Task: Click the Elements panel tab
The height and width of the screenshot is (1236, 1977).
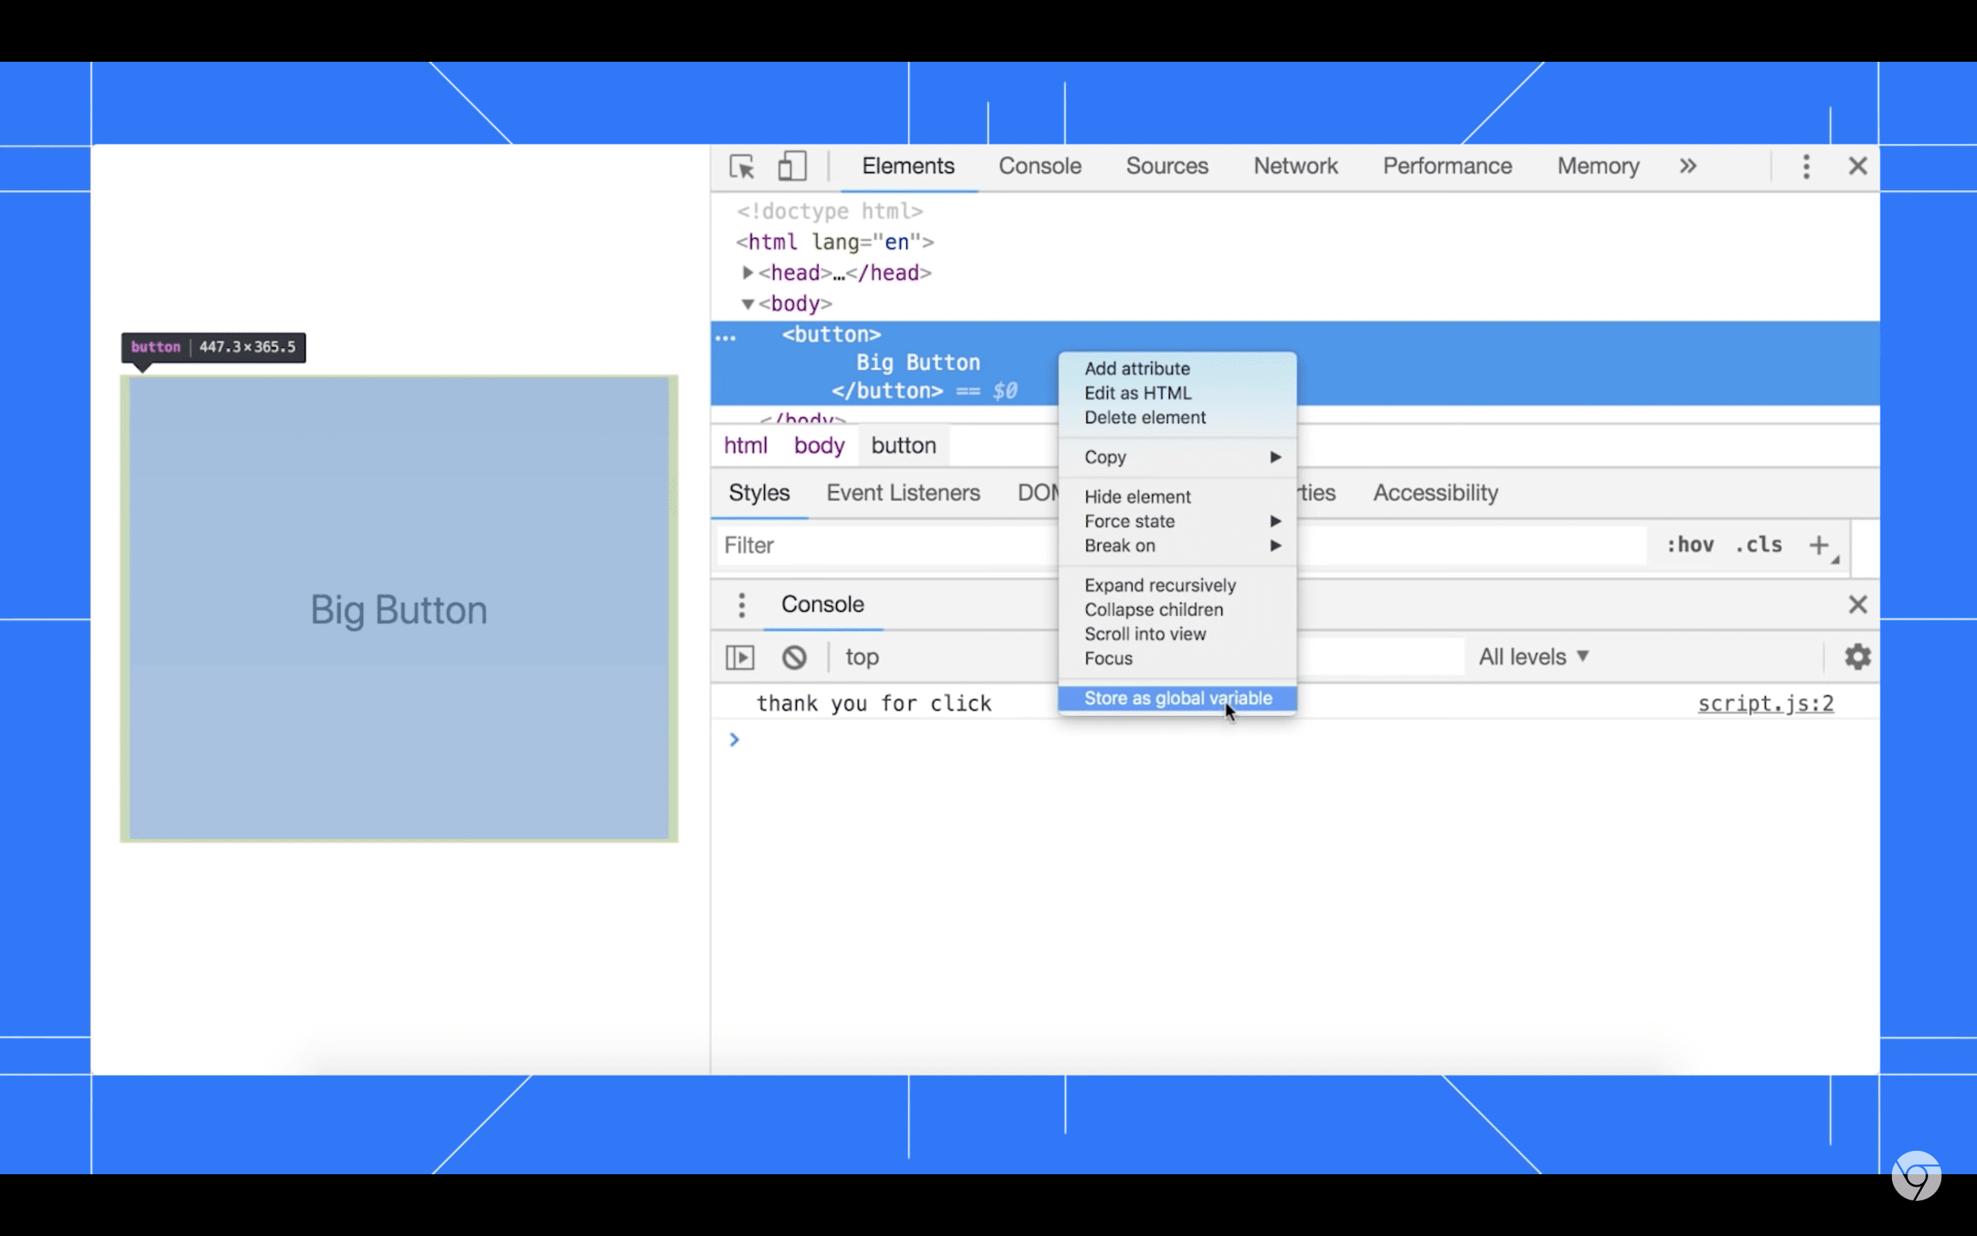Action: tap(908, 165)
